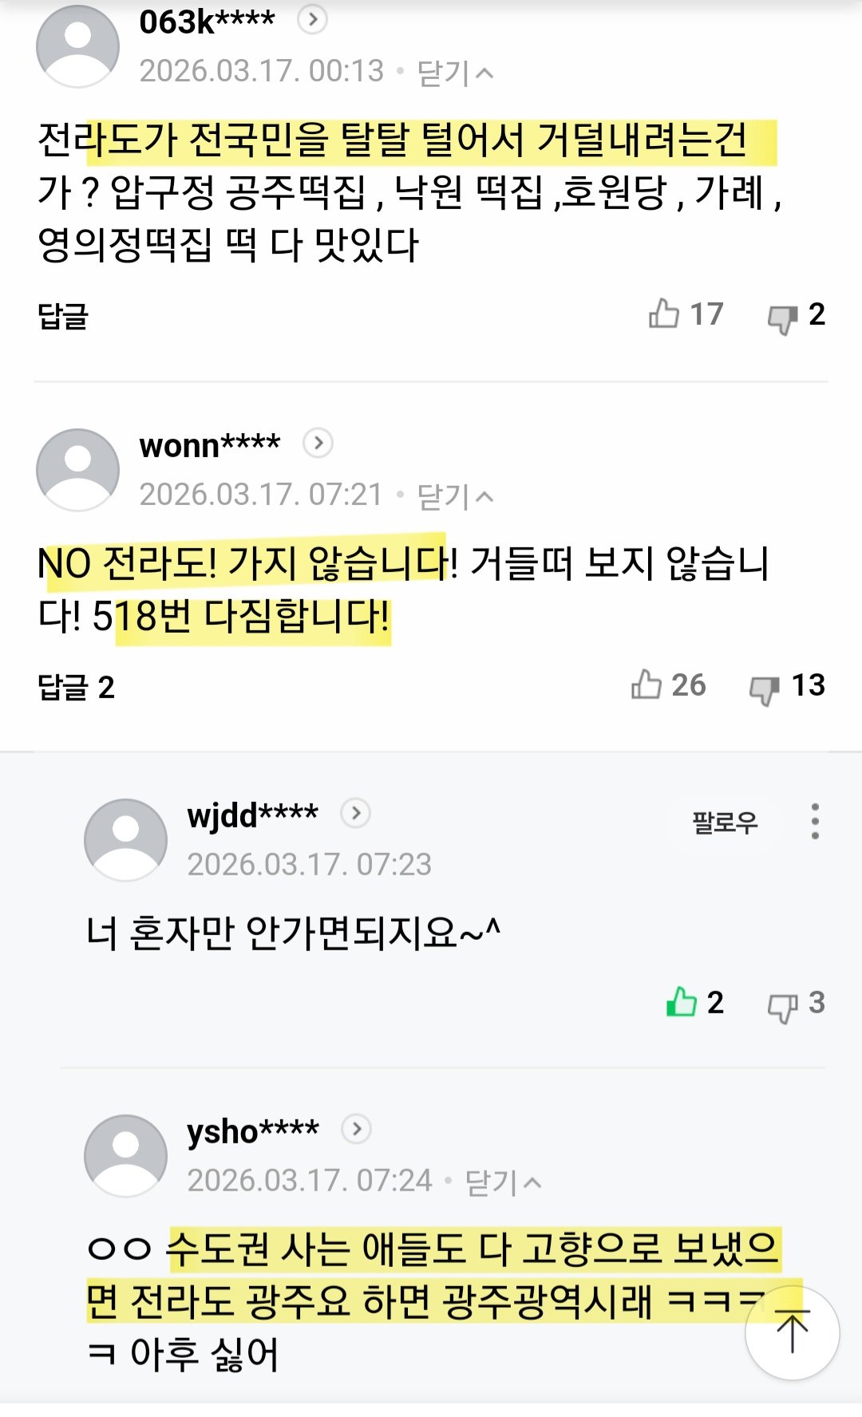Open profile arrow next to wonn****

pos(318,443)
